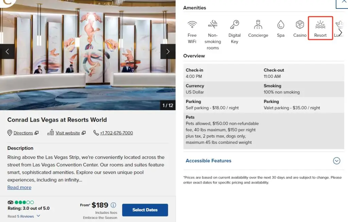Click the Select Dates button
Screen dimensions: 348x222
(x=145, y=210)
